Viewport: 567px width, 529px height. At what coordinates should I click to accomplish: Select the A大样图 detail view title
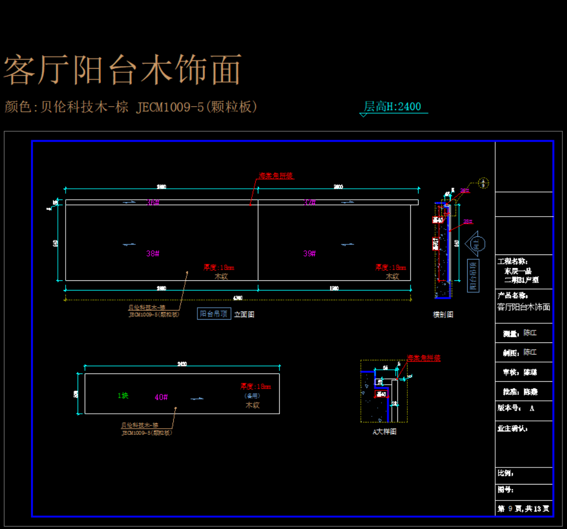point(385,431)
